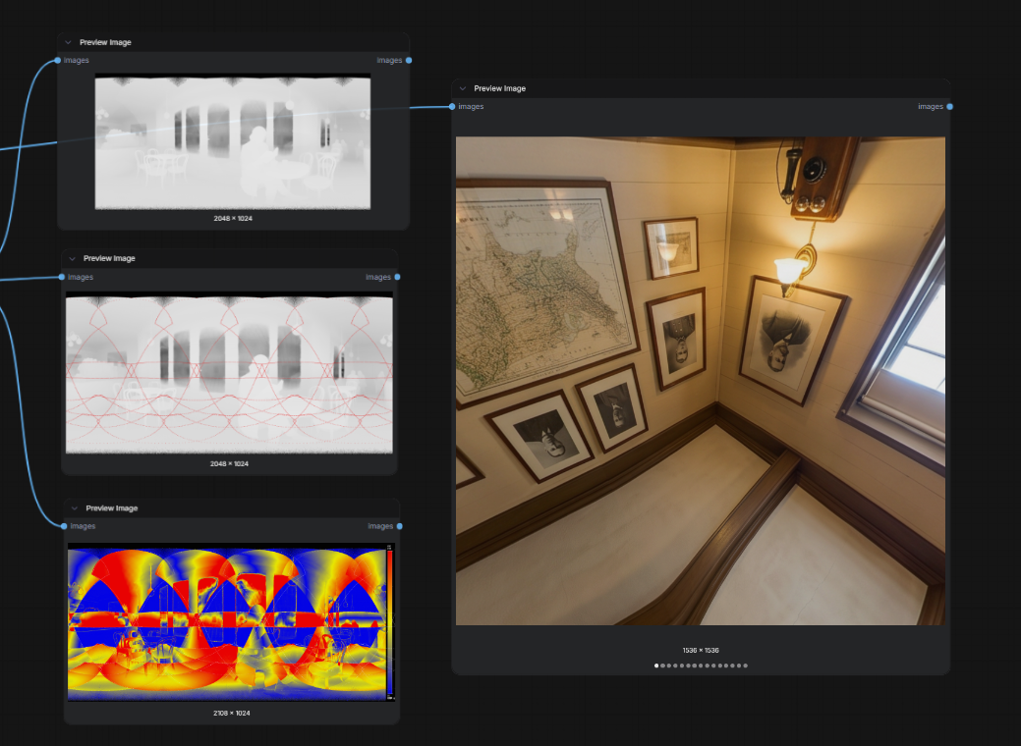Select the images output port on heatmap node
The image size is (1021, 746).
point(400,526)
